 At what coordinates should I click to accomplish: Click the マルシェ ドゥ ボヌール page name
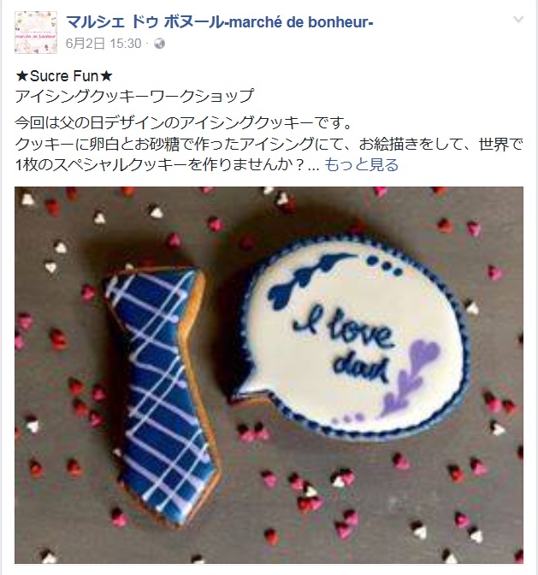tap(220, 22)
